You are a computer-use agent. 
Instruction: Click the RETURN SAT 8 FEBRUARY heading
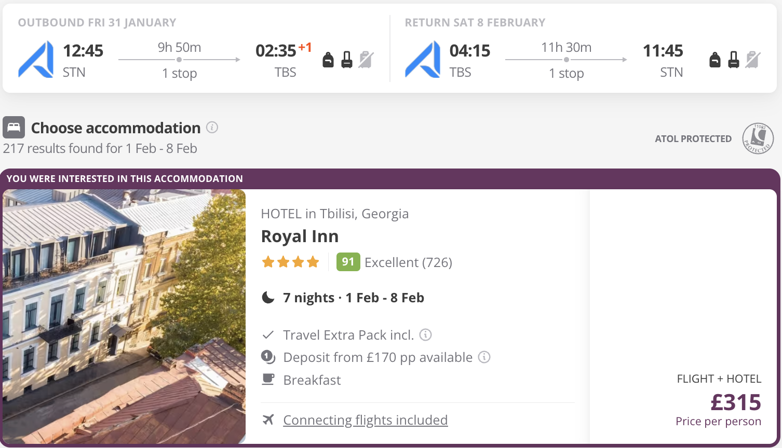click(x=475, y=23)
